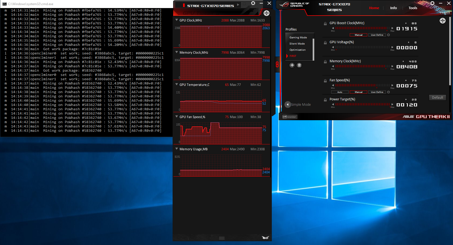Switch to Simple Mode

[x=301, y=105]
